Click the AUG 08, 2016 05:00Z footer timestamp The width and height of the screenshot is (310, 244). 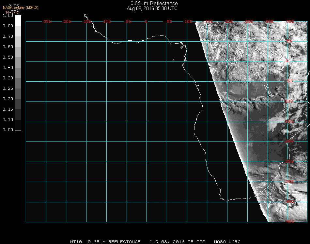point(177,242)
